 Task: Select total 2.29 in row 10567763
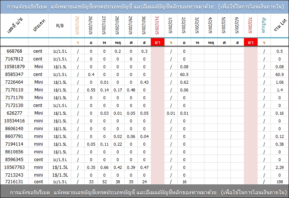pyautogui.click(x=280, y=167)
